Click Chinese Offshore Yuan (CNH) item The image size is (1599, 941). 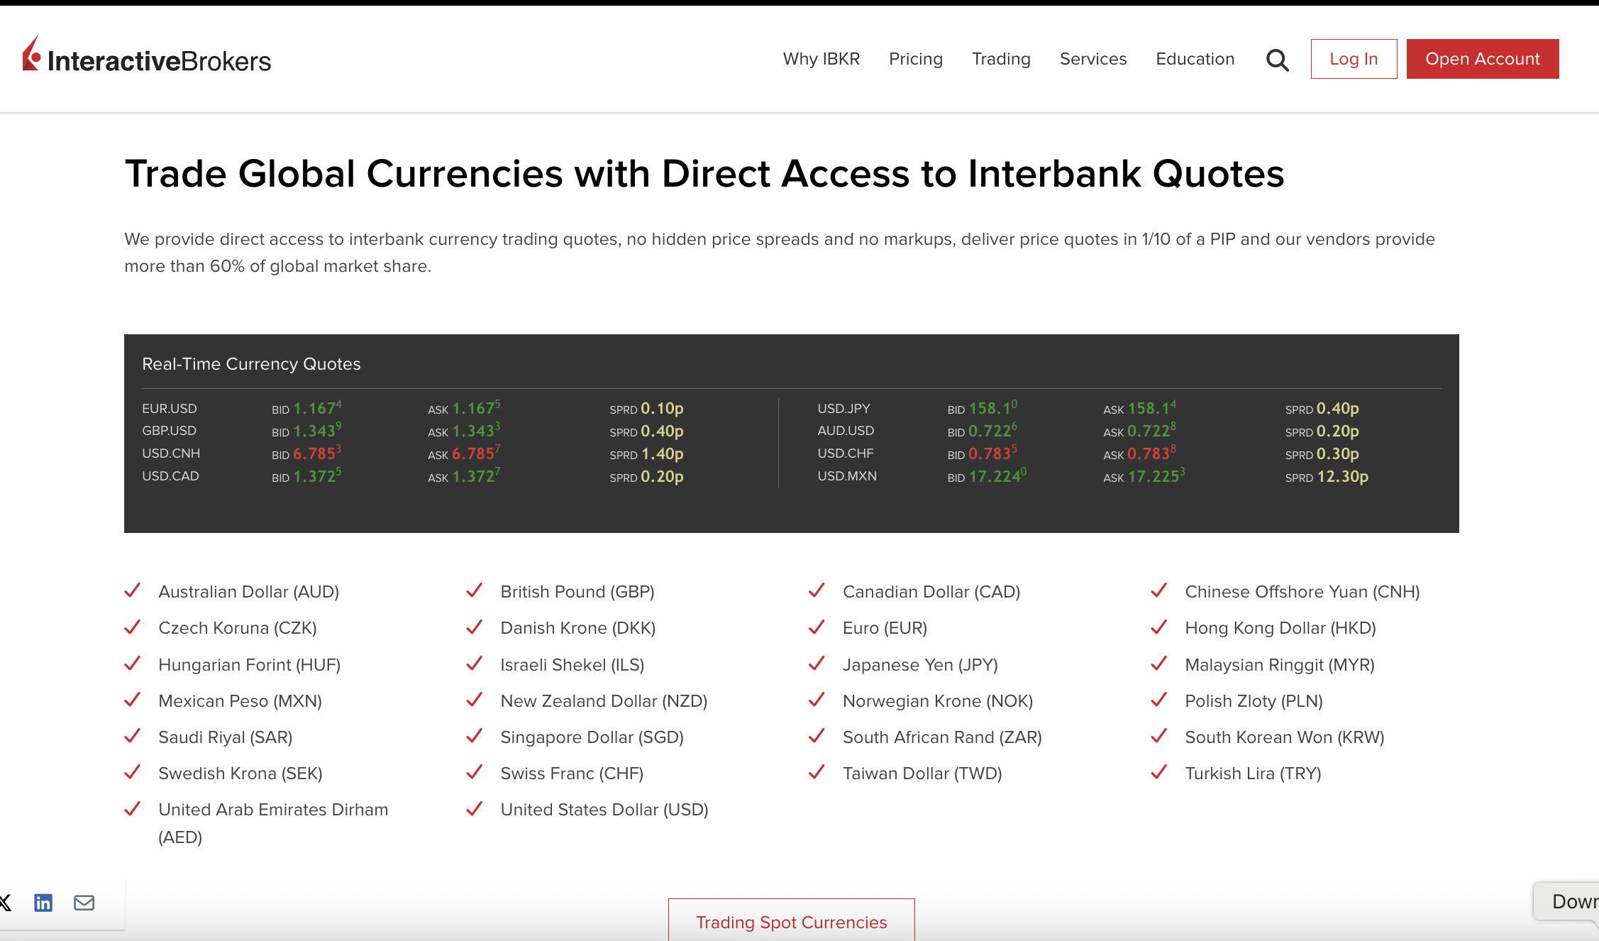point(1302,592)
